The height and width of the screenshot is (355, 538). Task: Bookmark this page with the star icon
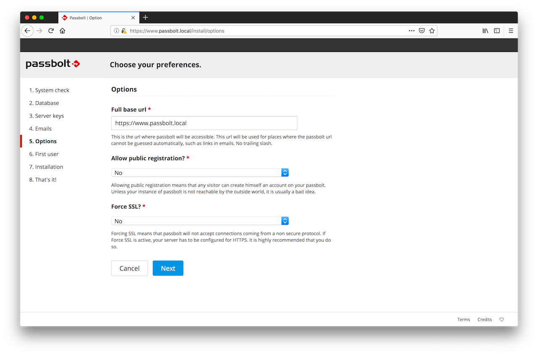(432, 31)
